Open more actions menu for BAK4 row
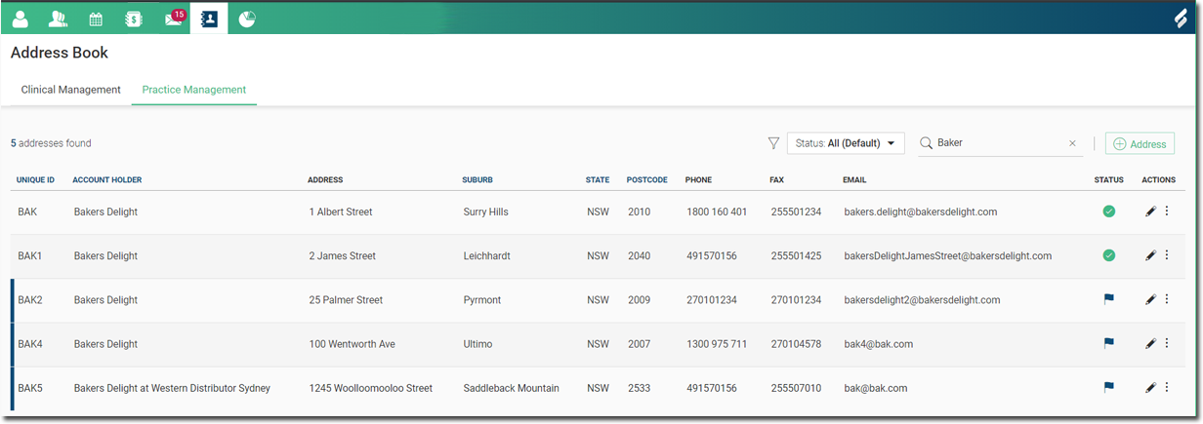The height and width of the screenshot is (424, 1203). pos(1167,342)
